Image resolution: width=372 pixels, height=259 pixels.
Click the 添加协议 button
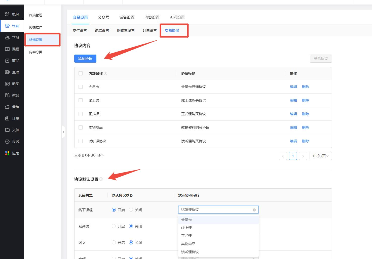click(x=85, y=59)
